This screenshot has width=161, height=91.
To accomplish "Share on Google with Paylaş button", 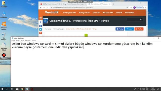I will [139, 29].
